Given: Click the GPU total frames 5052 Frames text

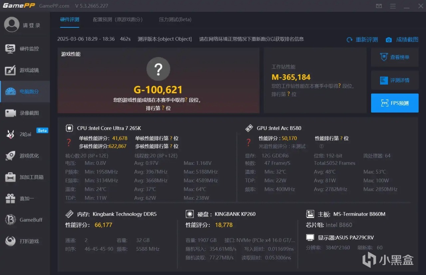Looking at the screenshot, I should pos(334,163).
